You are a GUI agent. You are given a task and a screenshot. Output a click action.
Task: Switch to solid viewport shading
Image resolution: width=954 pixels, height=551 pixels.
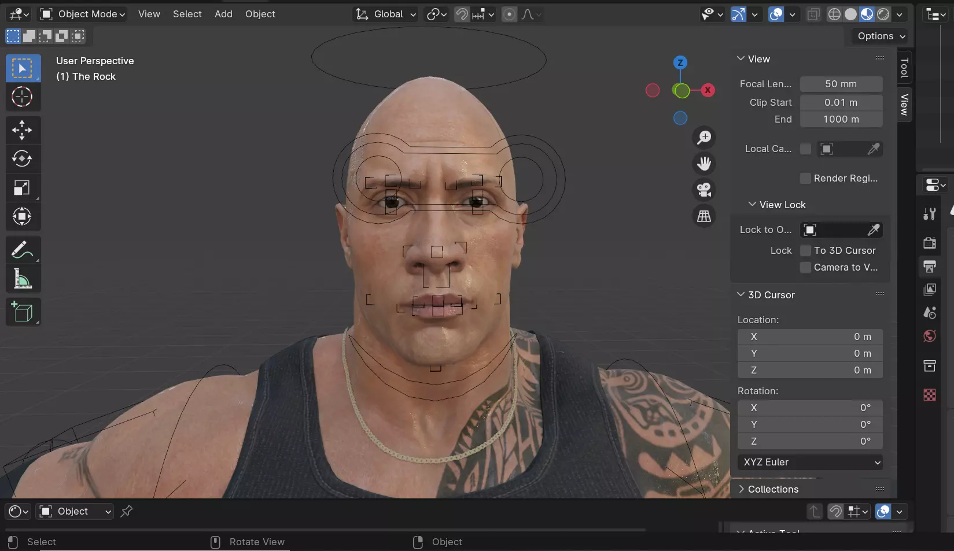click(x=850, y=14)
